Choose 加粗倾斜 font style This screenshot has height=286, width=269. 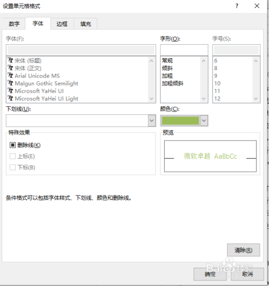173,83
